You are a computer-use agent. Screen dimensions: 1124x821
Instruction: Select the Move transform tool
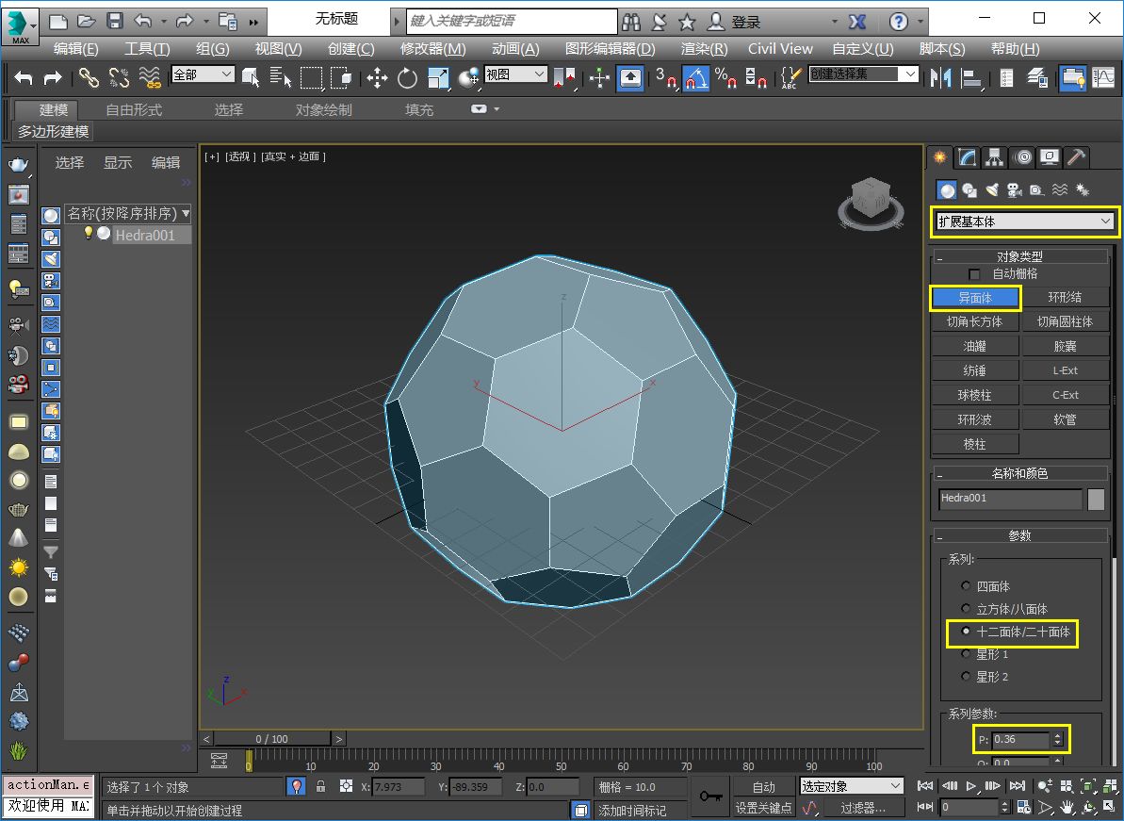tap(377, 77)
